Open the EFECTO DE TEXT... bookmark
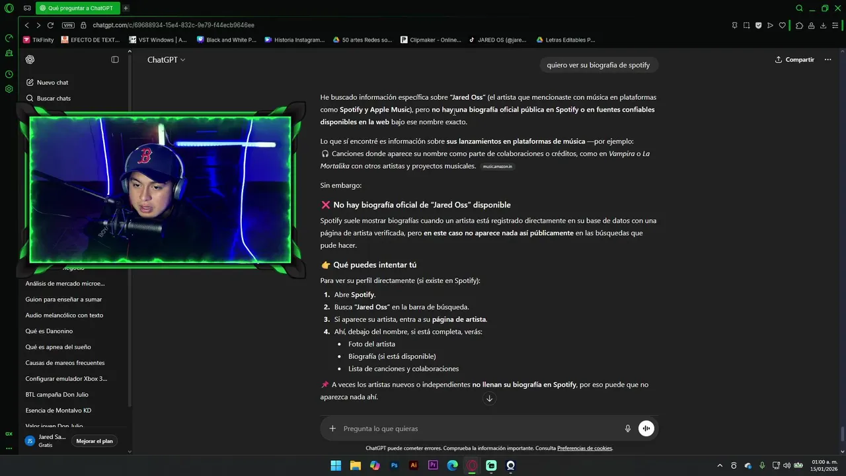Image resolution: width=846 pixels, height=476 pixels. 91,40
